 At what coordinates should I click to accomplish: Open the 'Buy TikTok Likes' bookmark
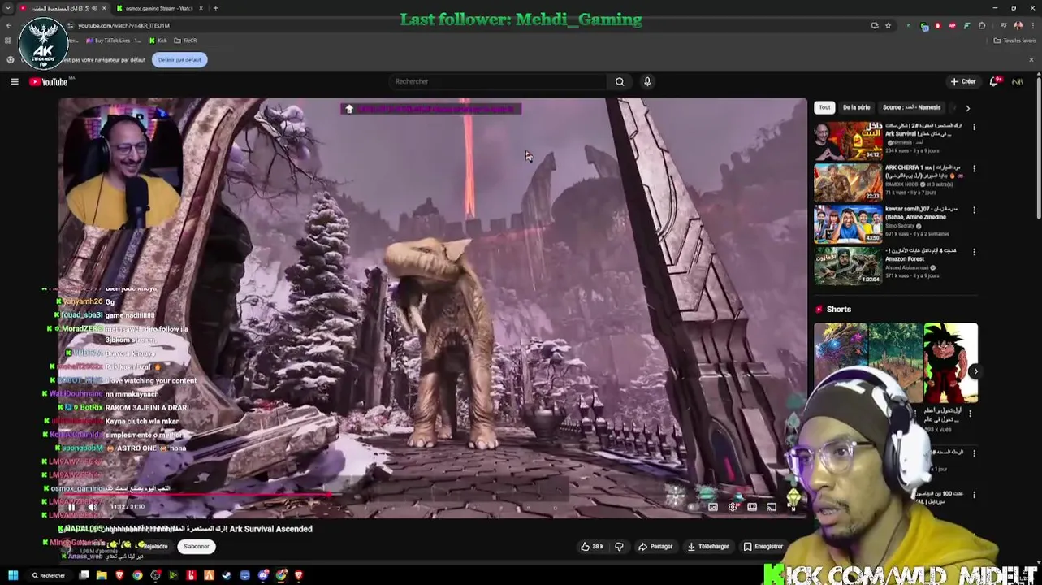tap(112, 41)
